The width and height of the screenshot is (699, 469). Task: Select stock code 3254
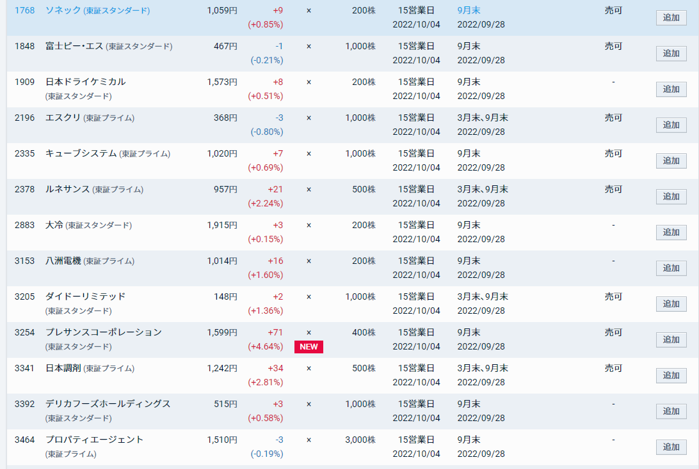coord(24,332)
